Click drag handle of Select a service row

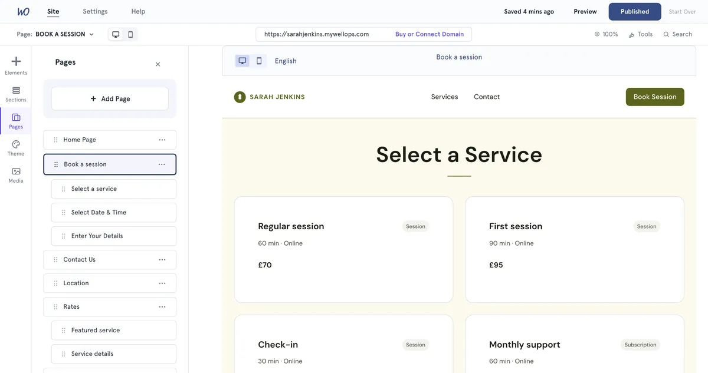(64, 189)
